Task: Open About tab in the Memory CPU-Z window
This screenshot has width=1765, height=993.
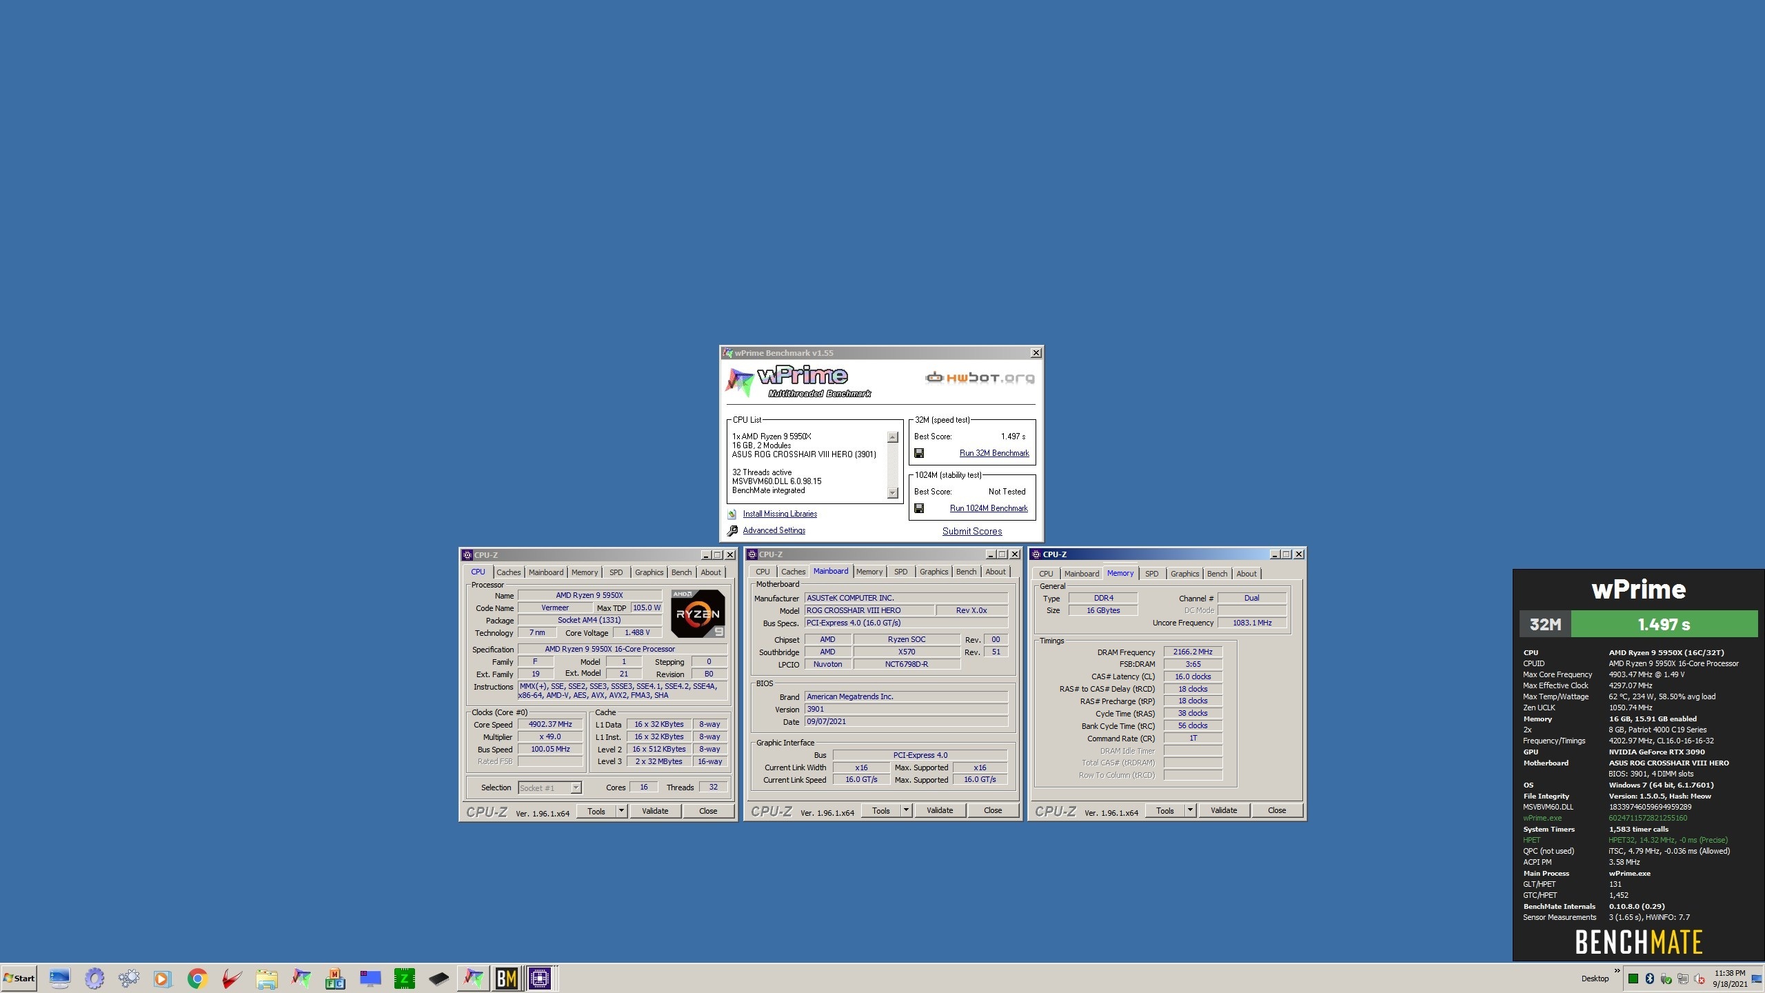Action: [1246, 574]
